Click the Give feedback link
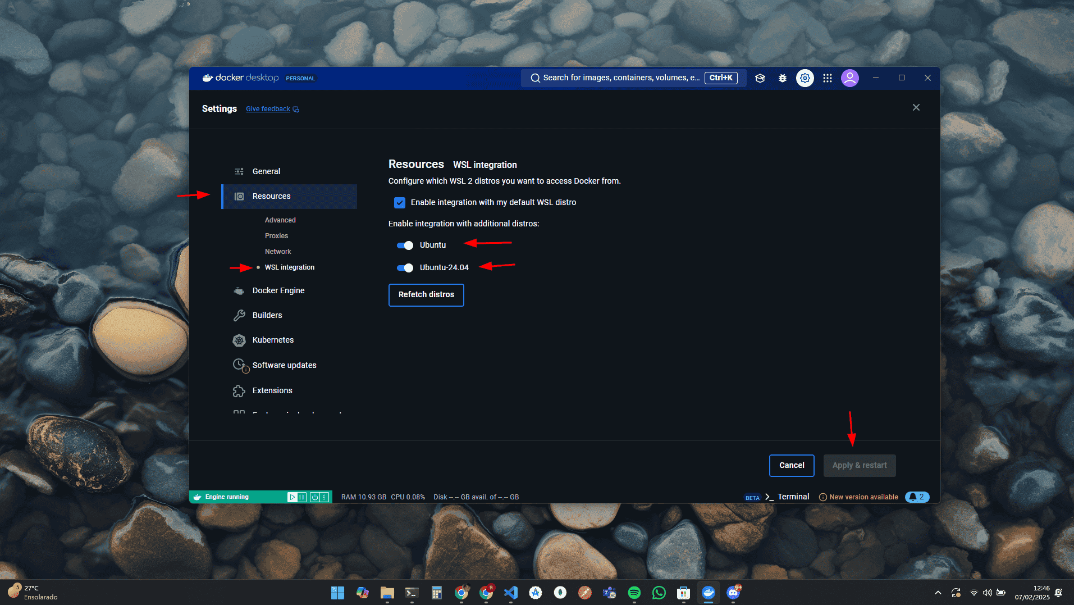 tap(268, 109)
